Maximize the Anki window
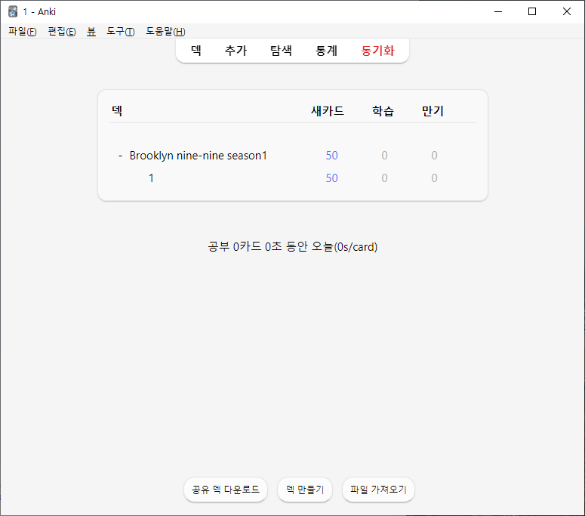Image resolution: width=585 pixels, height=516 pixels. [532, 11]
